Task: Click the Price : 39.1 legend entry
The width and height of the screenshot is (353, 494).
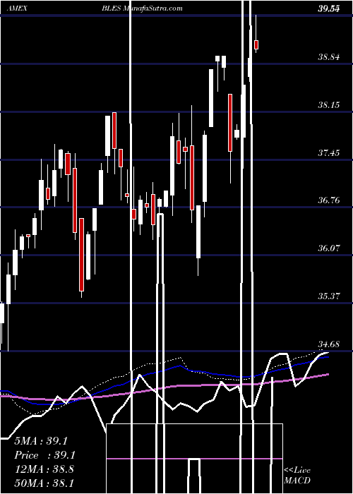Action: [45, 455]
